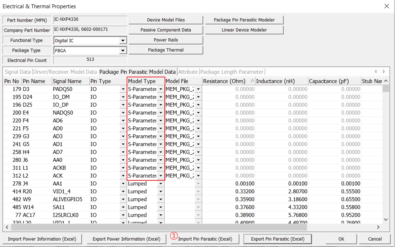The width and height of the screenshot is (396, 247).
Task: Open Pin Type dropdown for signal ACK
Action: (x=123, y=175)
